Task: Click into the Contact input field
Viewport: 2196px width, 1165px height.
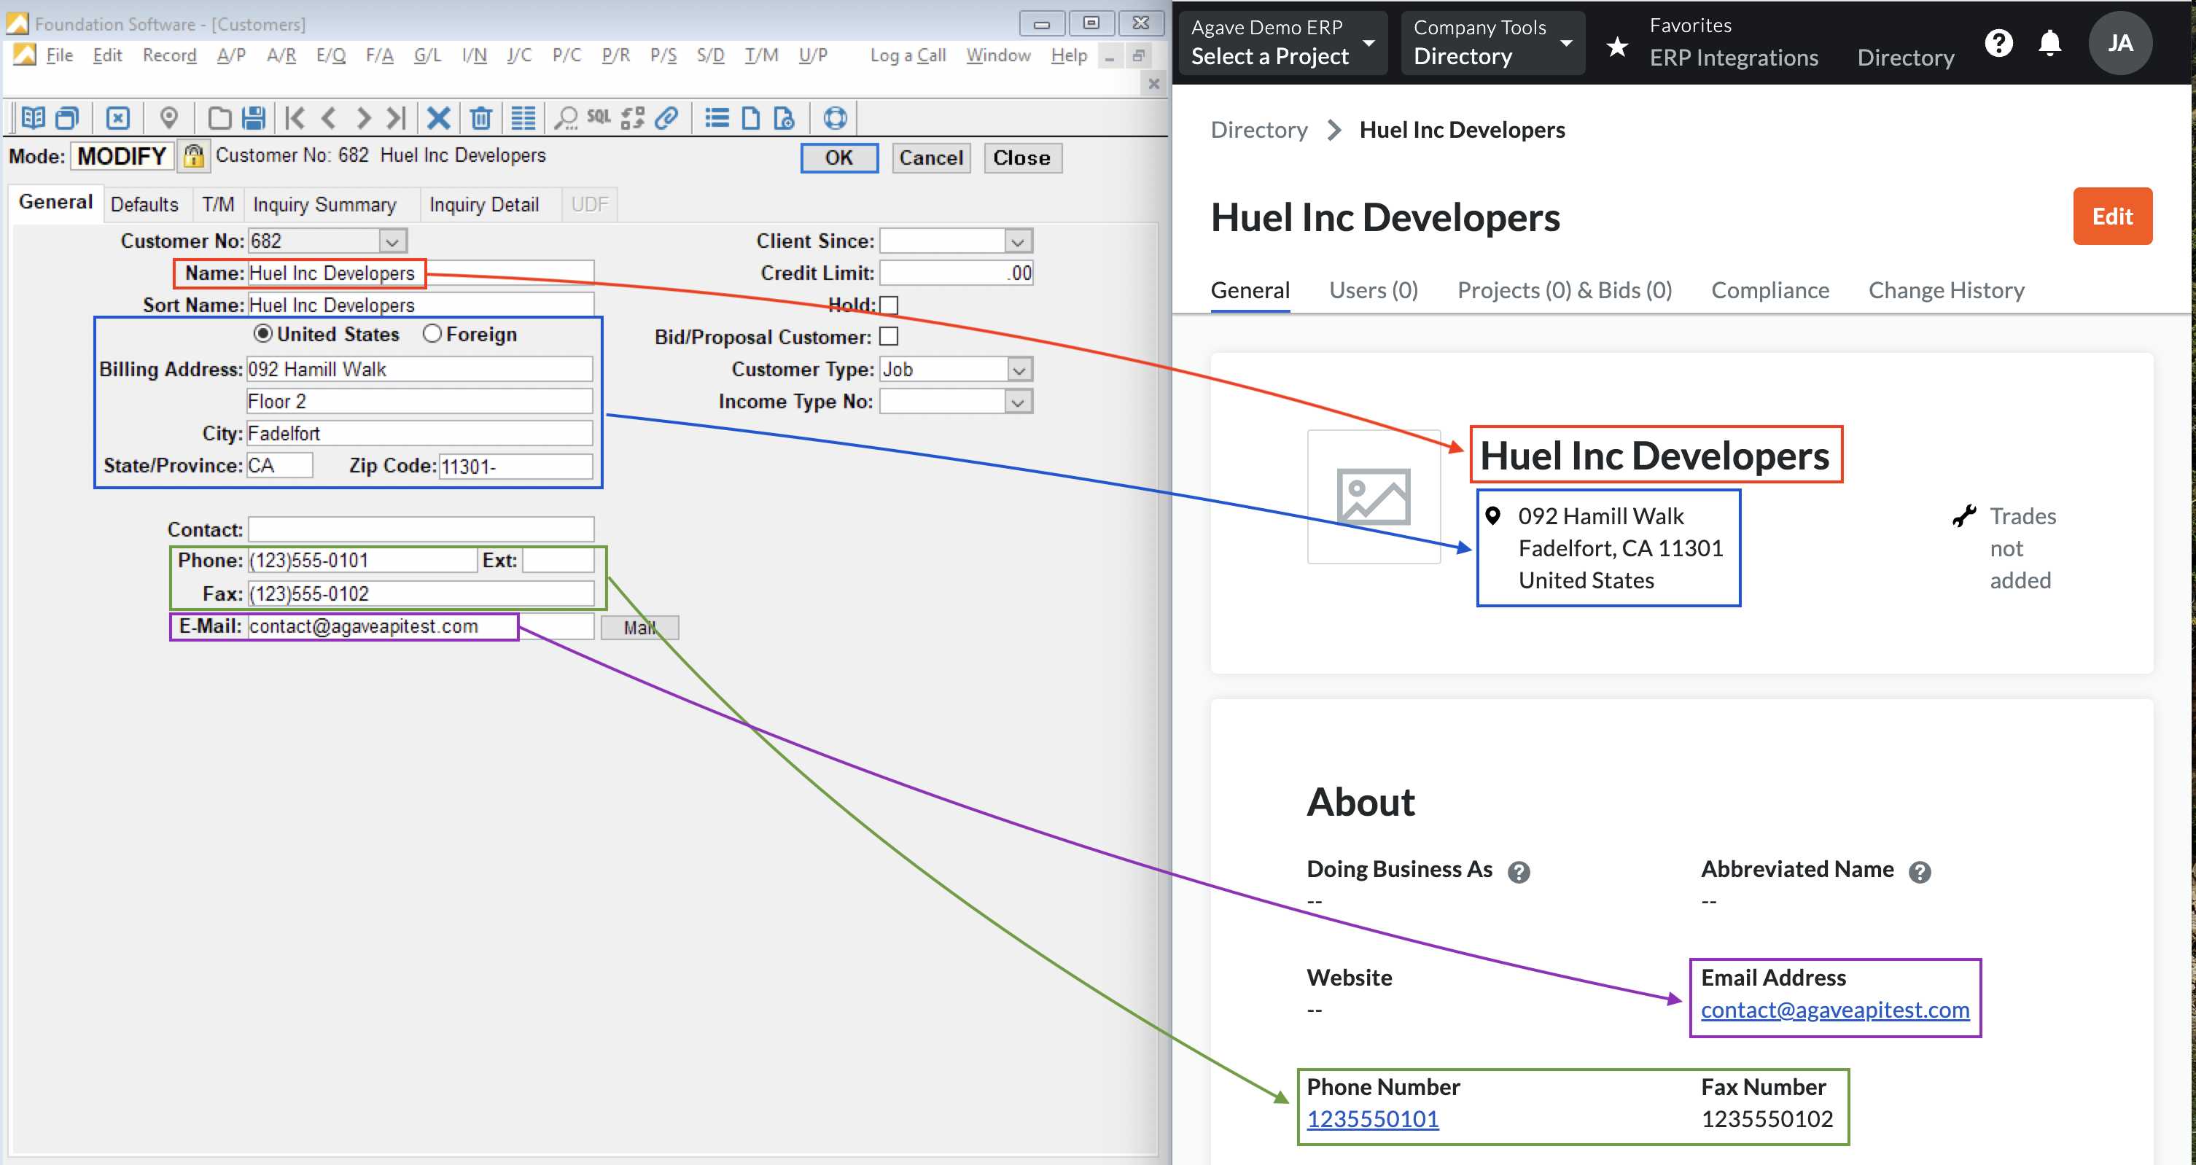Action: click(x=420, y=529)
